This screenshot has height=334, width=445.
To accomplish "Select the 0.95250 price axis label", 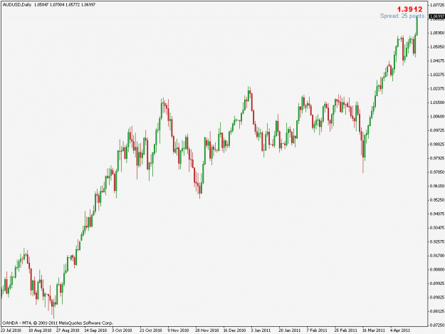I will 437,200.
